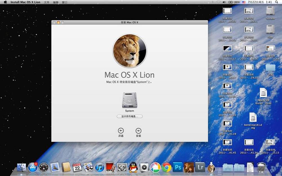Click the date and time 7月22日周五 1:41
This screenshot has height=176, width=282.
(x=260, y=2)
